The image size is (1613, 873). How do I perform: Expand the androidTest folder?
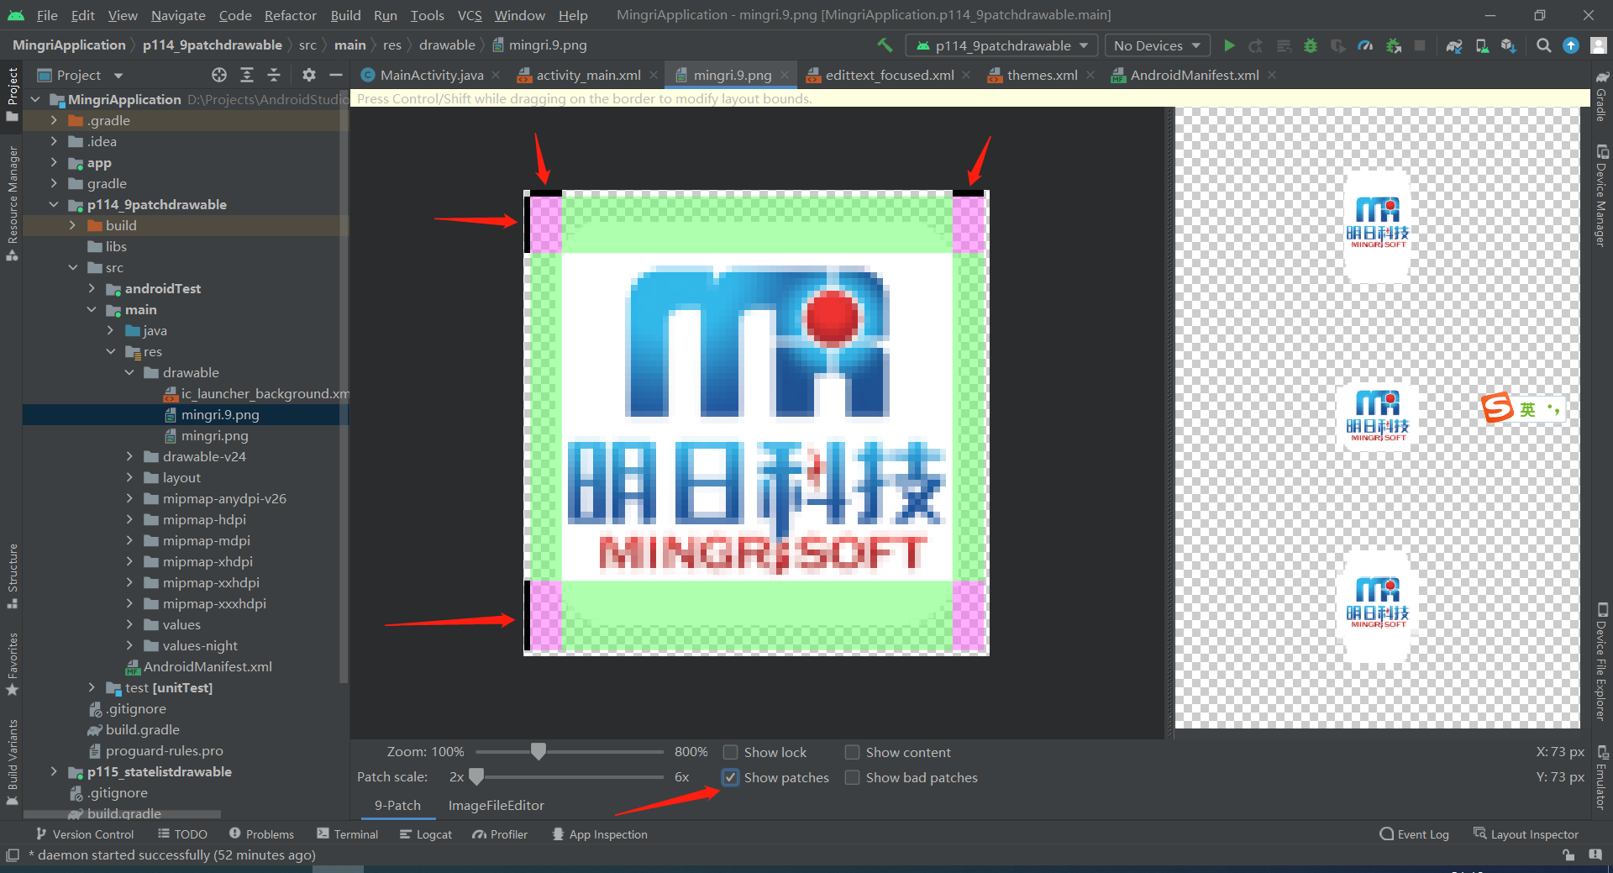pyautogui.click(x=92, y=288)
